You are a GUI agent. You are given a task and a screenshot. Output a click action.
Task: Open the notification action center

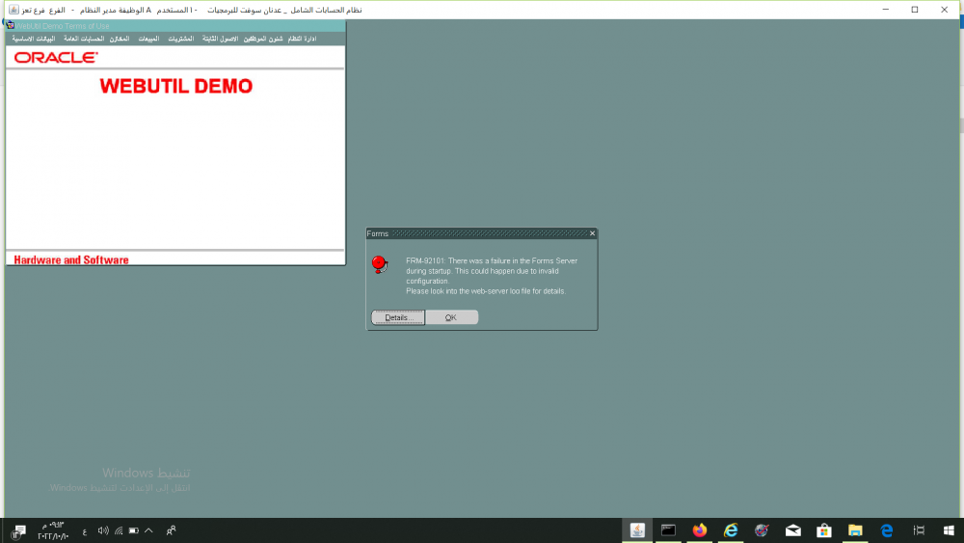[x=19, y=530]
